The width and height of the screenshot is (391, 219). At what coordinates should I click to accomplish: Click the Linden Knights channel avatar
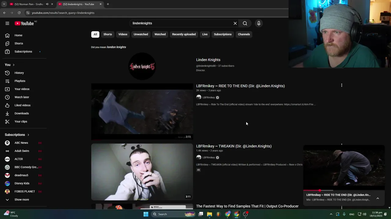142,66
